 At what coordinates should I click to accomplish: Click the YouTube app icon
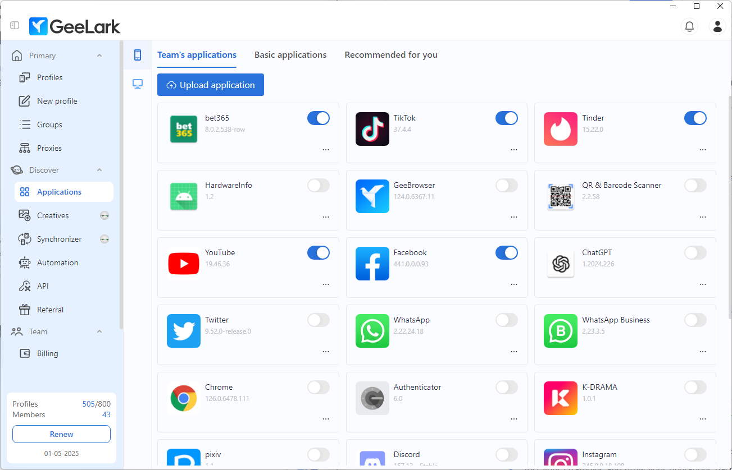coord(184,264)
